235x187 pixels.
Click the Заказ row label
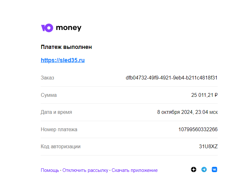47,78
